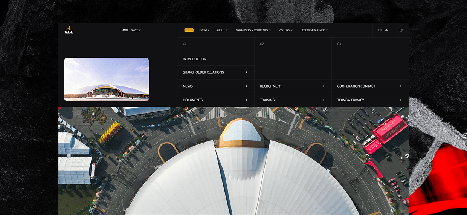Image resolution: width=467 pixels, height=215 pixels.
Task: Open Shareholder Relations link
Action: (x=203, y=72)
